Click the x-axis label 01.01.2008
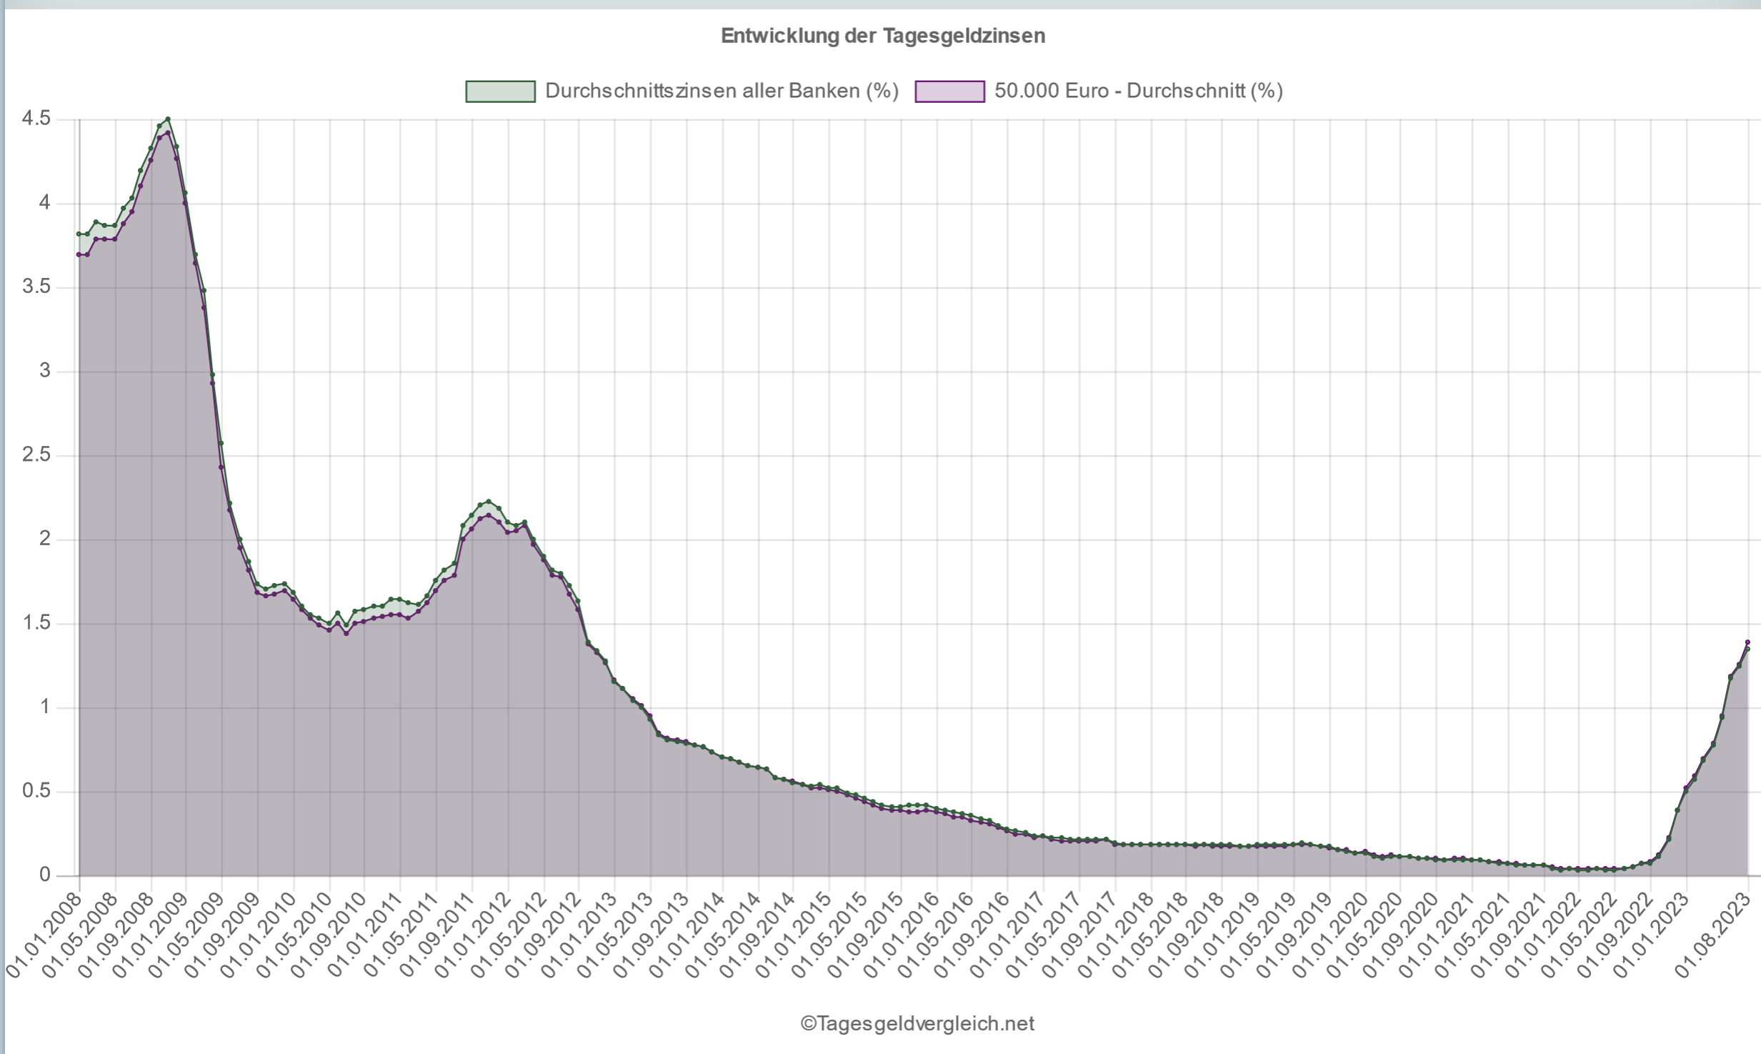1761x1054 pixels. [x=44, y=936]
